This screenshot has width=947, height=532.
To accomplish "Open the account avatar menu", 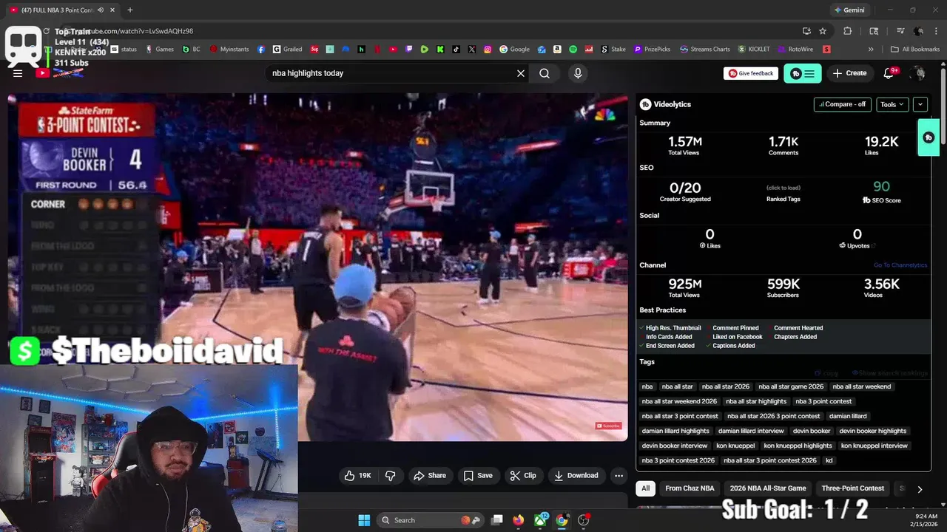I will tap(919, 73).
